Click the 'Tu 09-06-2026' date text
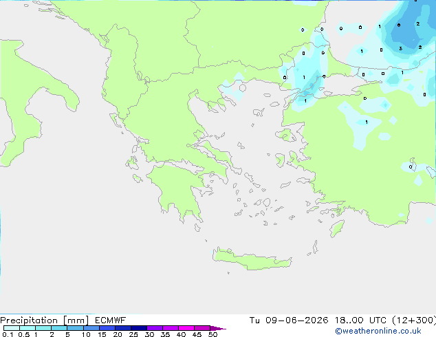 pos(289,320)
